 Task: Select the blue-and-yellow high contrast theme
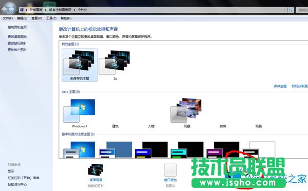(151, 150)
